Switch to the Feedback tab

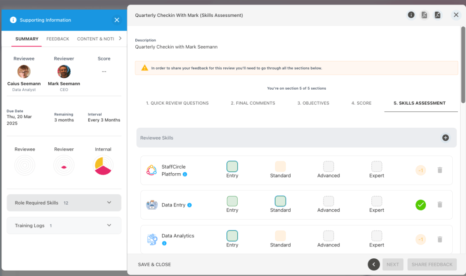58,39
